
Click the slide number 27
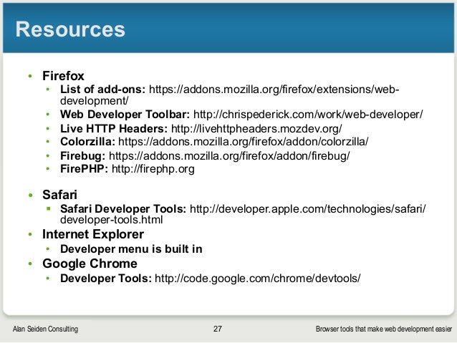(218, 329)
